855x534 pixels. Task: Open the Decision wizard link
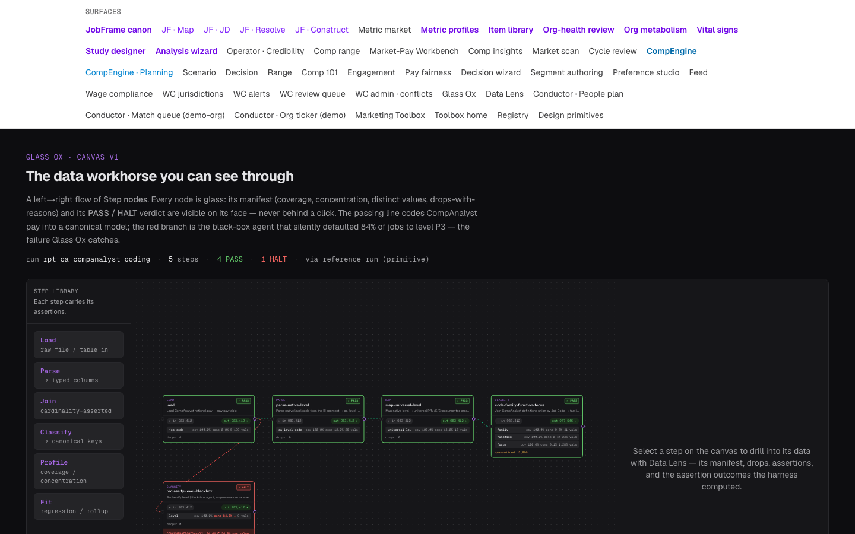click(490, 72)
